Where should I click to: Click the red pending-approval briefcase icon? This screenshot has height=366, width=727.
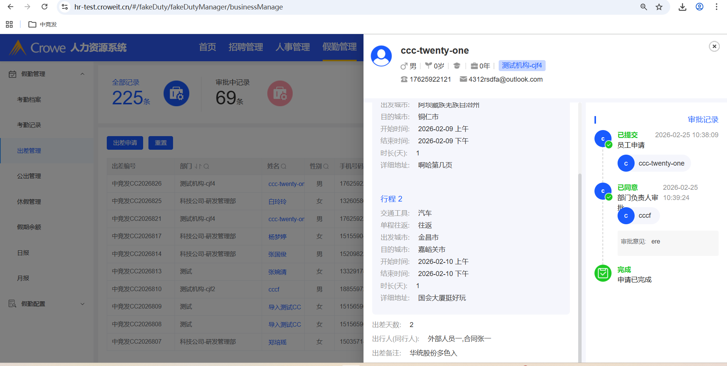280,93
